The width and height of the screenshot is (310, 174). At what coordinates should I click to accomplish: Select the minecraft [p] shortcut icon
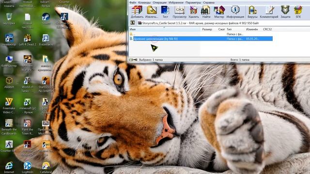[28, 106]
